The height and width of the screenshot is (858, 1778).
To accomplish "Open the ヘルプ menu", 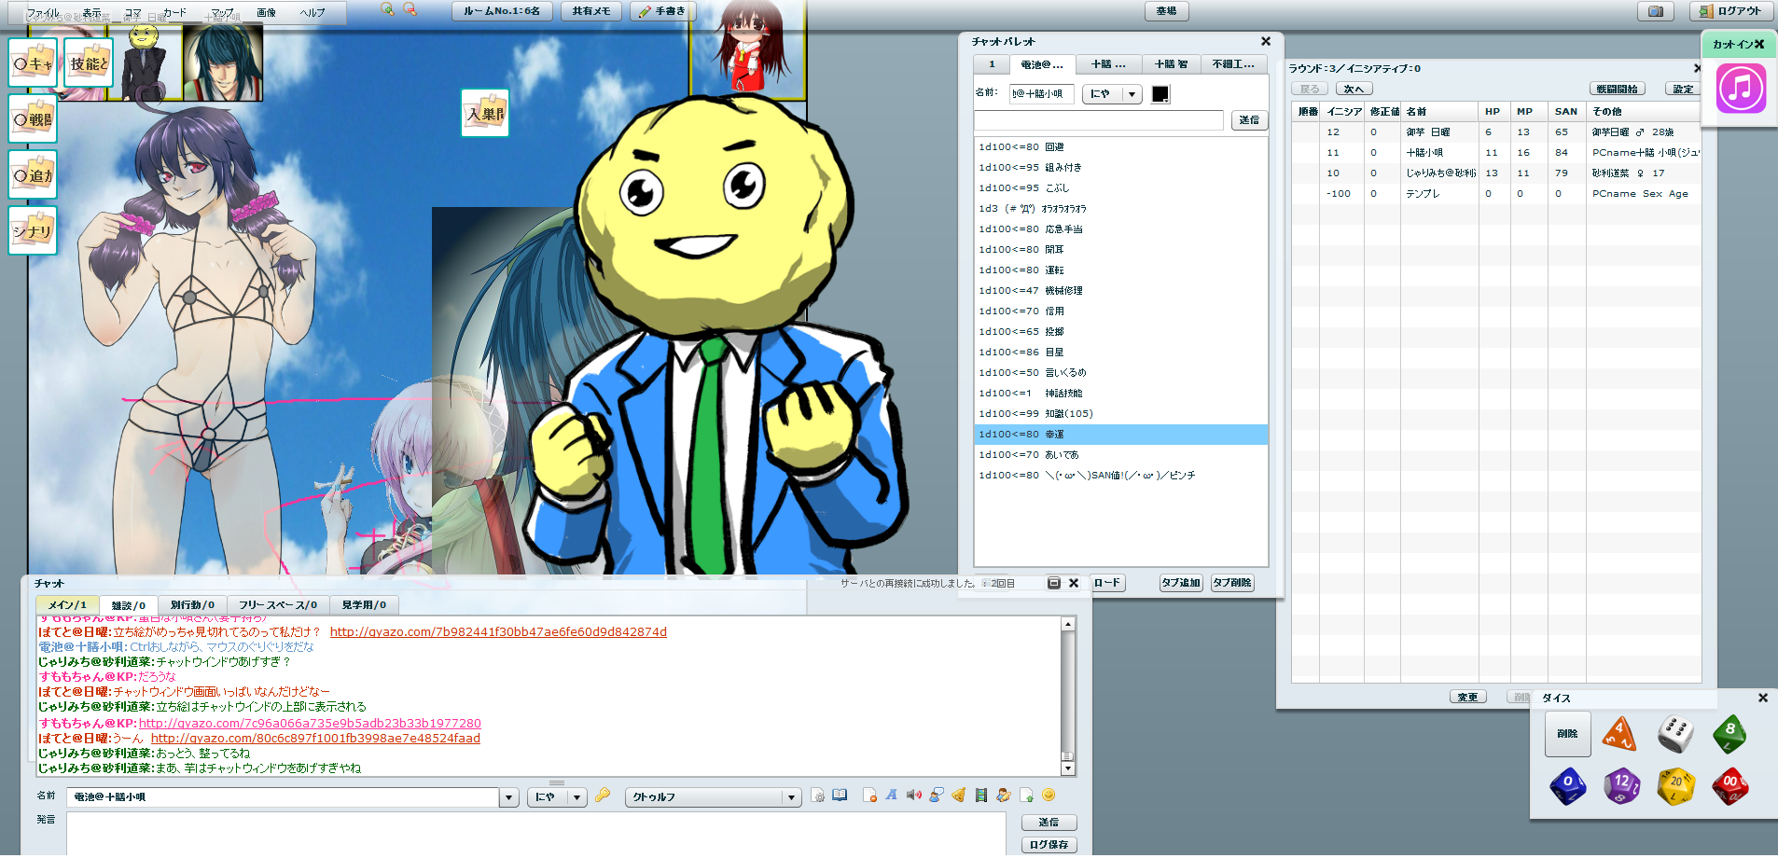I will [313, 13].
